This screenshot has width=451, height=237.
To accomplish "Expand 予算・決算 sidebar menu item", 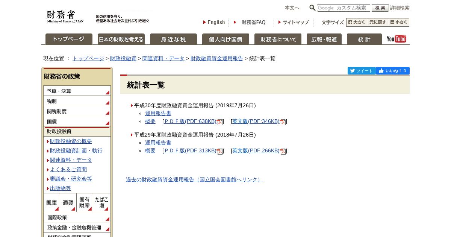I will [x=77, y=91].
